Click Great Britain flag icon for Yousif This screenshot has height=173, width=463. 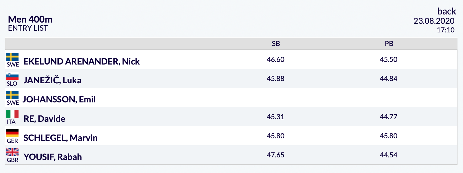[12, 152]
